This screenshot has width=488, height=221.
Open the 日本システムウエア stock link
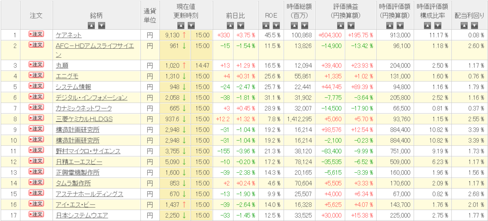[x=82, y=215]
